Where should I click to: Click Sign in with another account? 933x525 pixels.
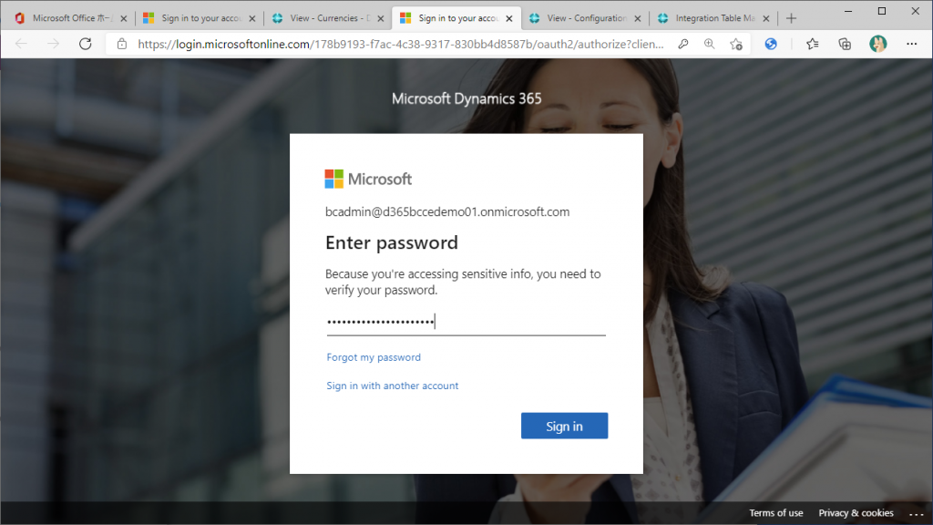coord(393,386)
